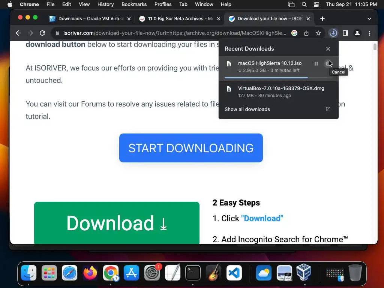The height and width of the screenshot is (288, 384).
Task: Click the green Download button
Action: [x=117, y=223]
